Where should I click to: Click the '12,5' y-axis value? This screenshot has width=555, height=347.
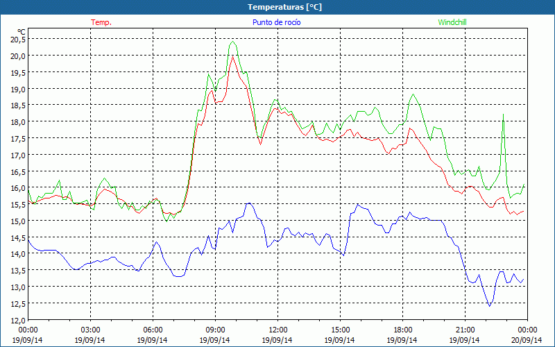18,304
